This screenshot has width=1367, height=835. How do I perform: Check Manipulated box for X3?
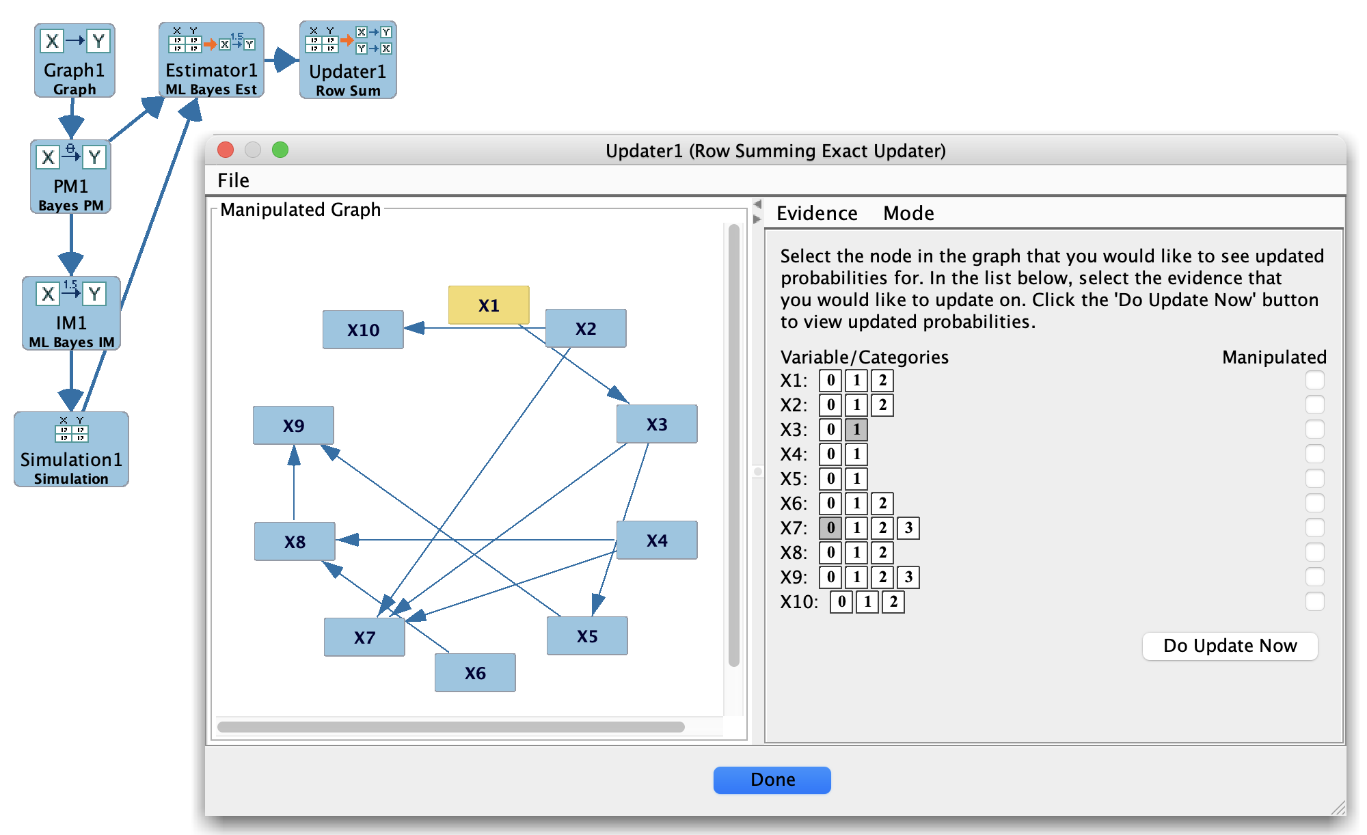(x=1314, y=429)
